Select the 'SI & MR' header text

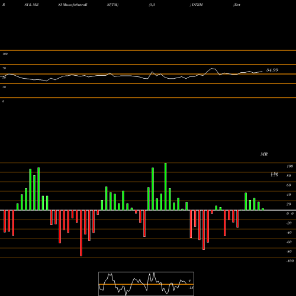coord(31,5)
